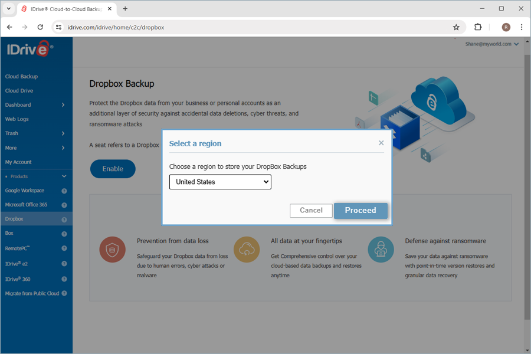Image resolution: width=531 pixels, height=354 pixels.
Task: Click the Prevention from data loss heading
Action: (x=173, y=241)
